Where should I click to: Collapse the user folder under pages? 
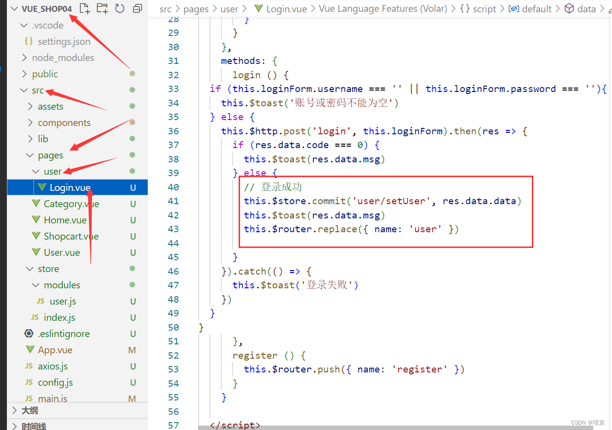(36, 171)
